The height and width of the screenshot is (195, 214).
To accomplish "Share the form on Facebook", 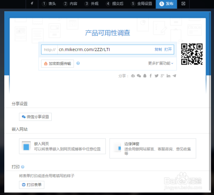I will [151, 76].
